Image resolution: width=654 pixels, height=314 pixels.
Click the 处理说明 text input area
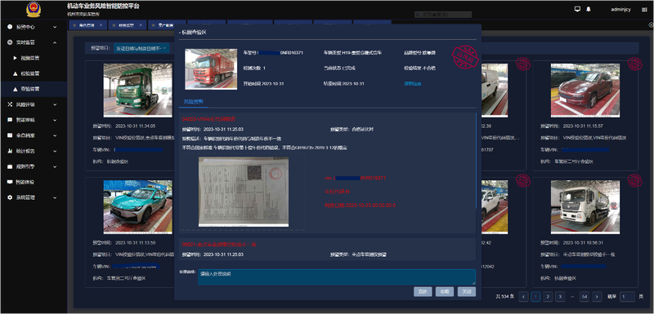[x=337, y=277]
